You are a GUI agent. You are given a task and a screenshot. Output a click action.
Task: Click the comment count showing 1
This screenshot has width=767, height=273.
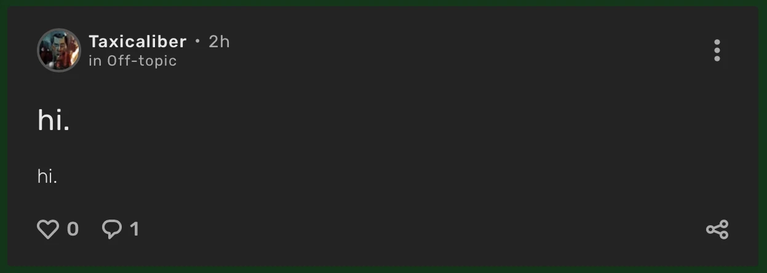point(135,229)
